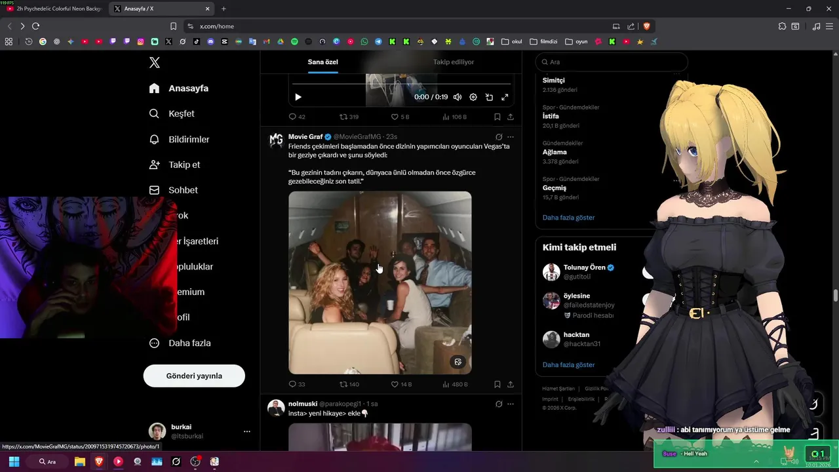Open the Brave main menu hamburger
The height and width of the screenshot is (472, 839).
coord(829,26)
